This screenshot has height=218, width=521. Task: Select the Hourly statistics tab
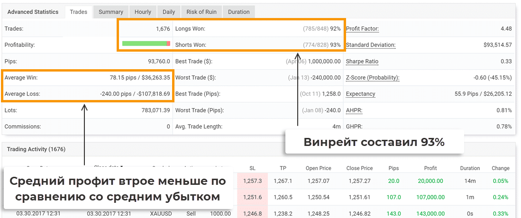click(x=143, y=12)
